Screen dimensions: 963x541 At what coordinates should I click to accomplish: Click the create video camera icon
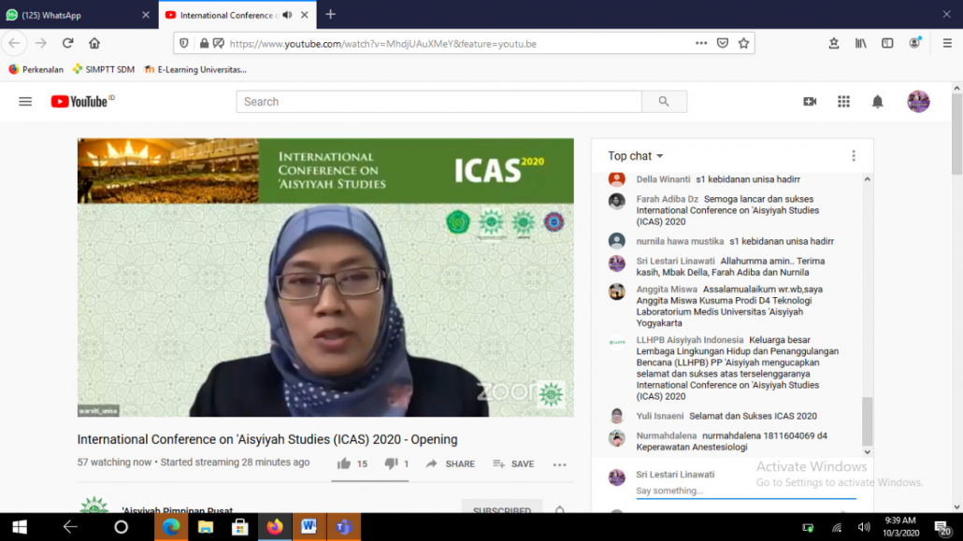[810, 102]
